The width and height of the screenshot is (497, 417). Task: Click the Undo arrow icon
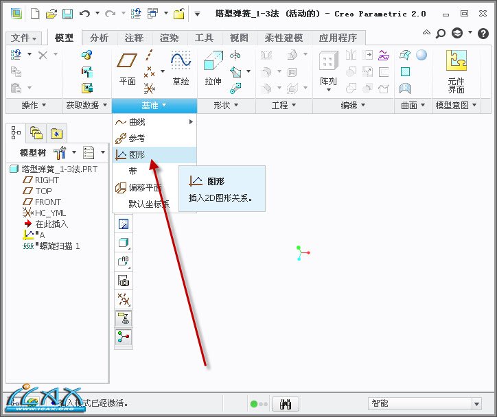click(x=84, y=14)
